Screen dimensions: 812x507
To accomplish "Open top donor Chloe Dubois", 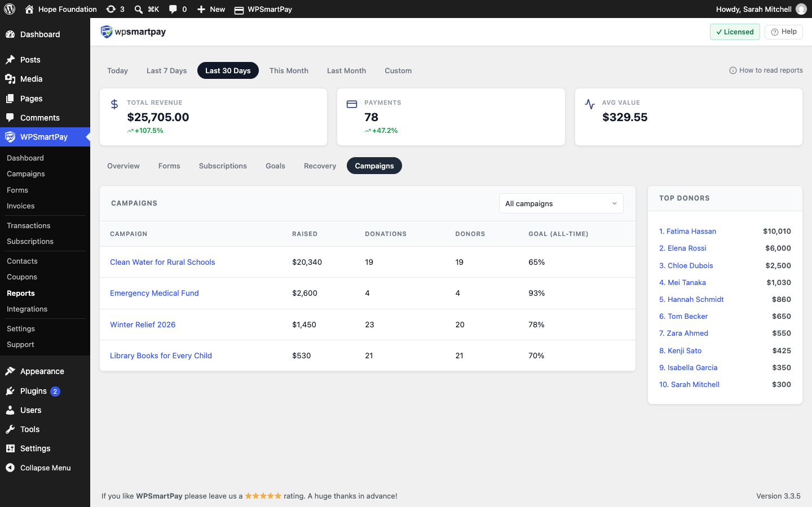I will point(686,265).
